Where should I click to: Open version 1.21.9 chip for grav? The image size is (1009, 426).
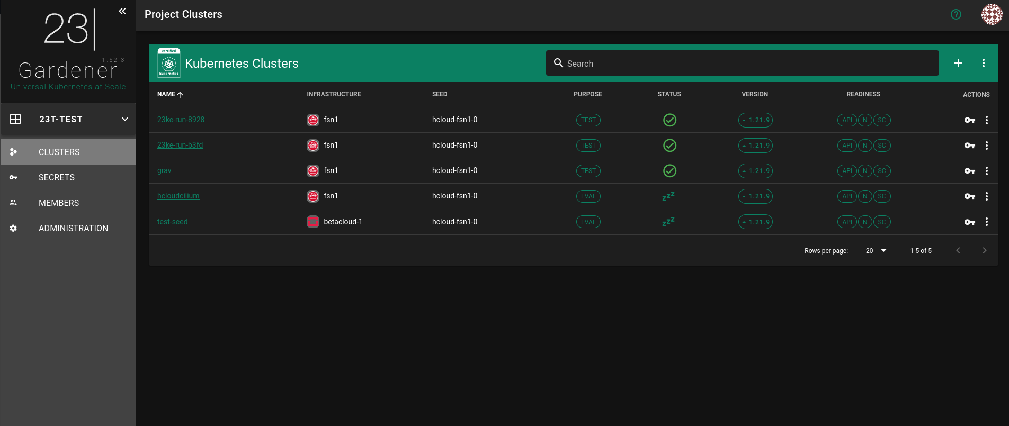(755, 171)
